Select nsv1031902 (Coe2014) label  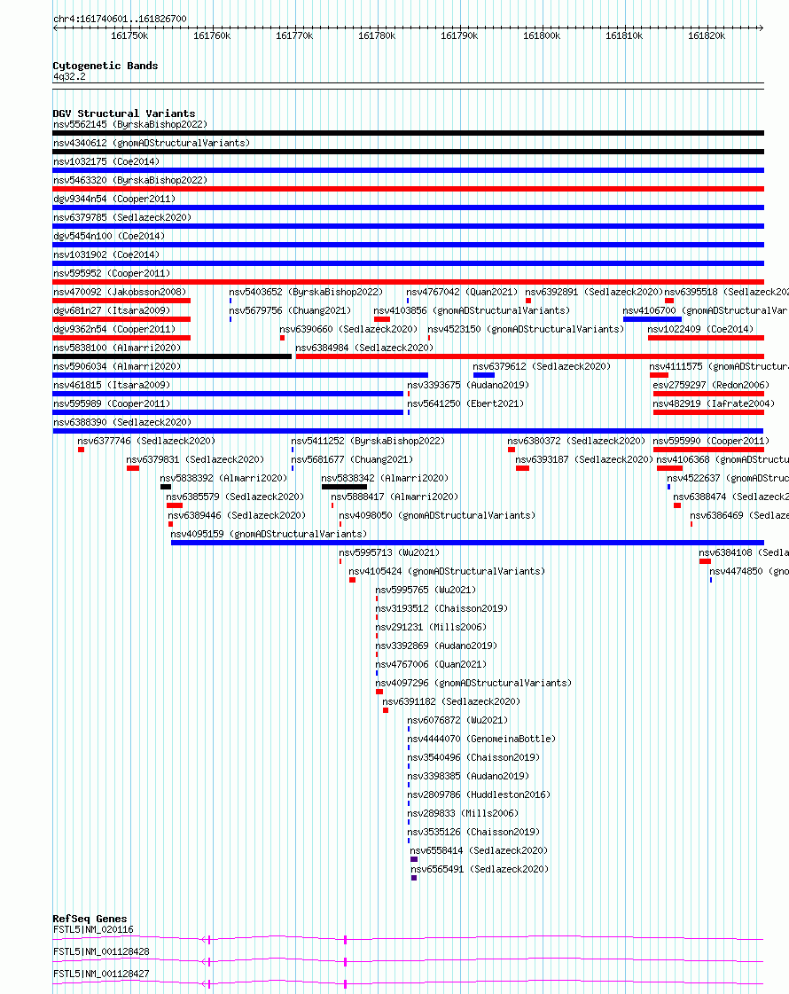pyautogui.click(x=106, y=254)
